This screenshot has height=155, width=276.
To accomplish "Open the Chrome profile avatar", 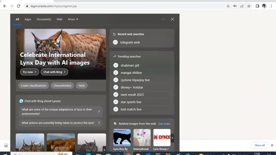I will (x=264, y=6).
